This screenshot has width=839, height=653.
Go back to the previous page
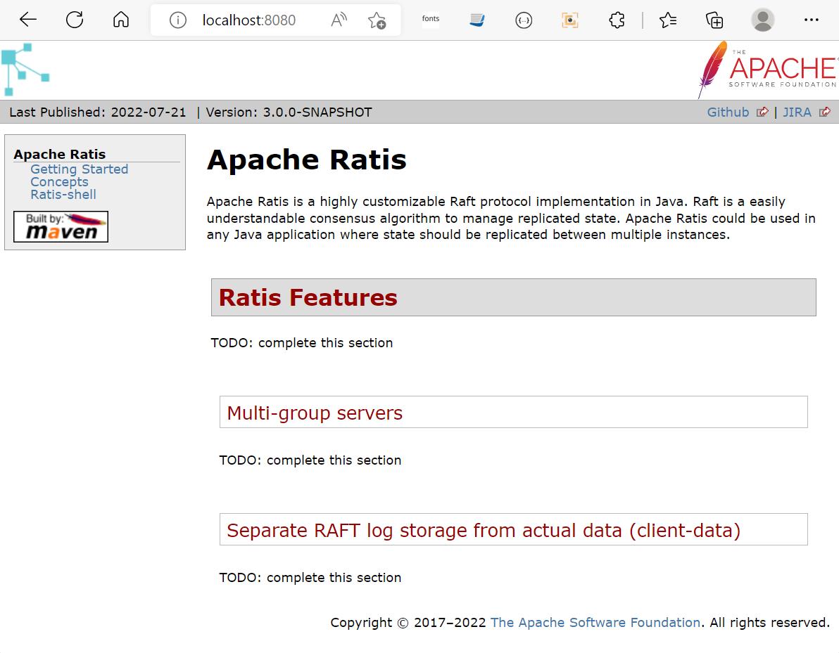coord(28,20)
